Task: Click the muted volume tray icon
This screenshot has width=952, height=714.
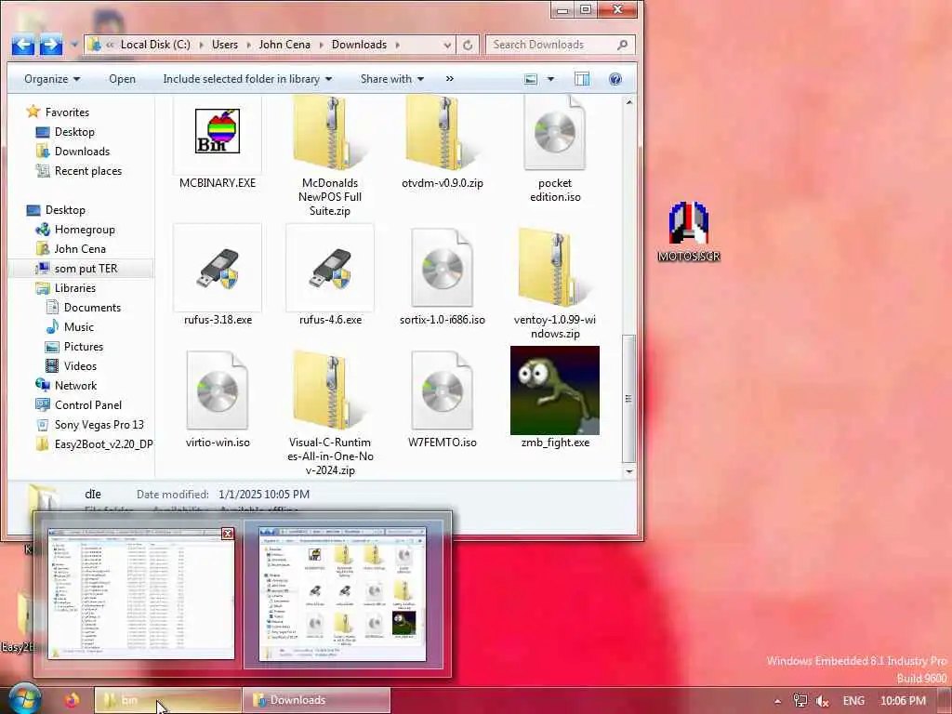Action: 822,701
